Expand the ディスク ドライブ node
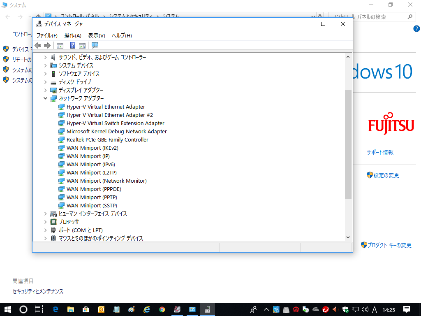421x316 pixels. pos(45,82)
